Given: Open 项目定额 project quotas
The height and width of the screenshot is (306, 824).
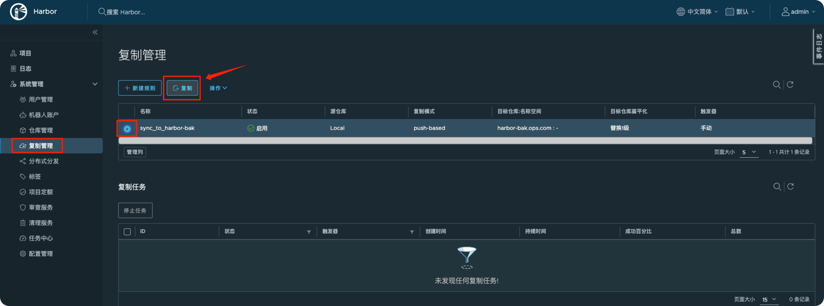Looking at the screenshot, I should click(41, 192).
